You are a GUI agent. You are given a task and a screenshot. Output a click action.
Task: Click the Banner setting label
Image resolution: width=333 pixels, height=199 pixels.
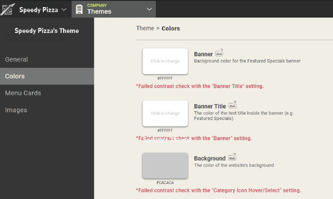[x=203, y=54]
